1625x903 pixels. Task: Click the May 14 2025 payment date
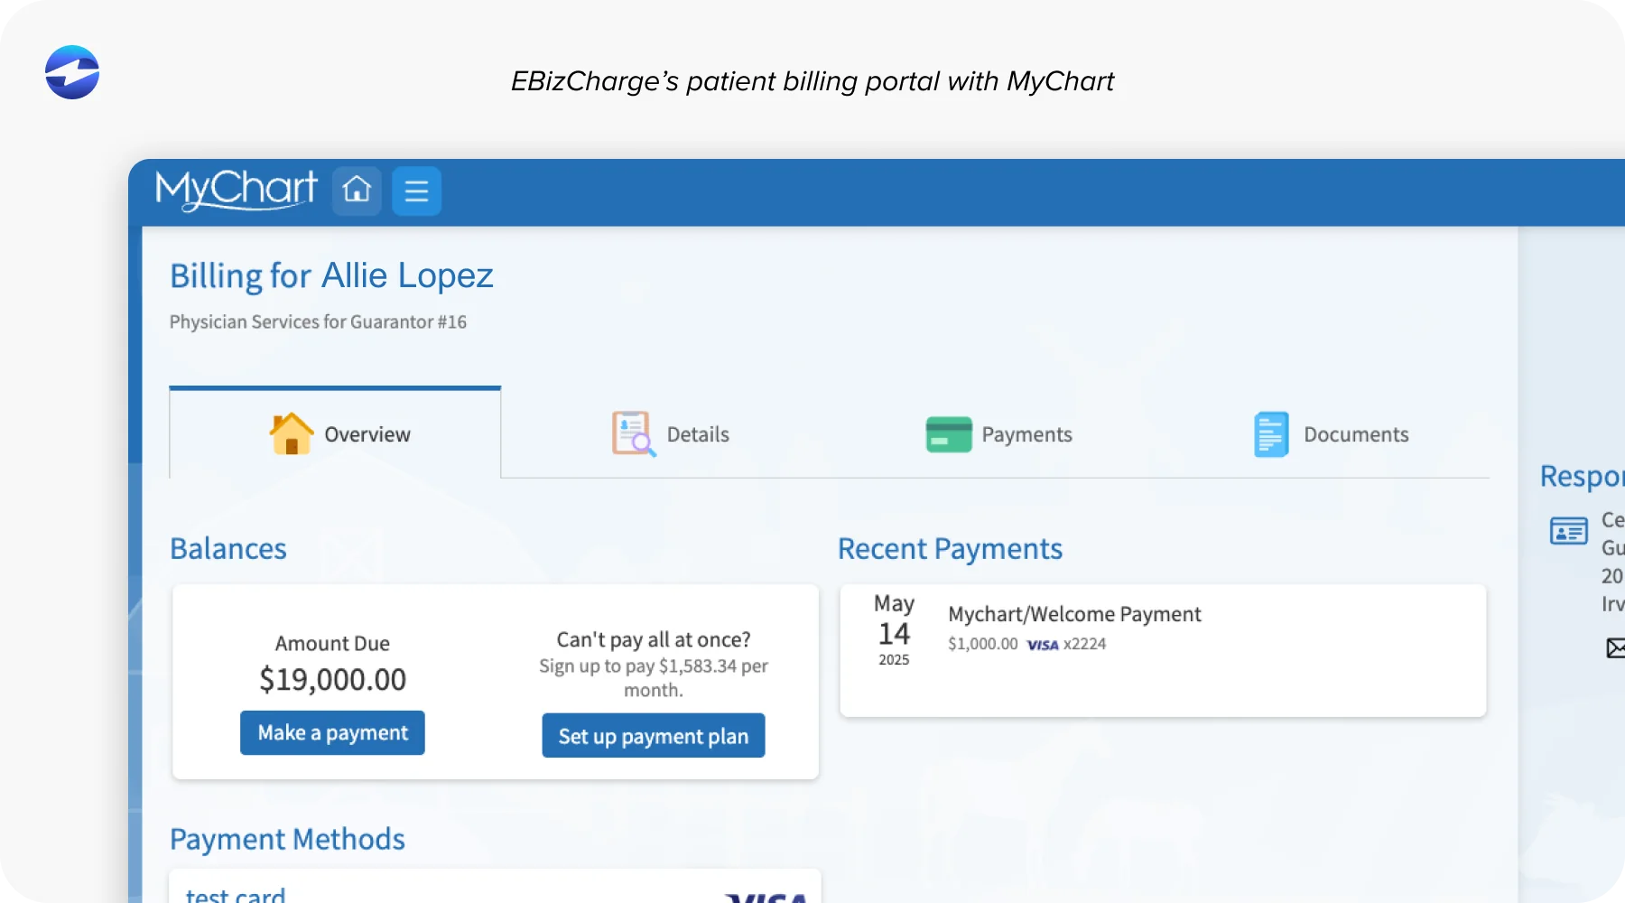[894, 630]
